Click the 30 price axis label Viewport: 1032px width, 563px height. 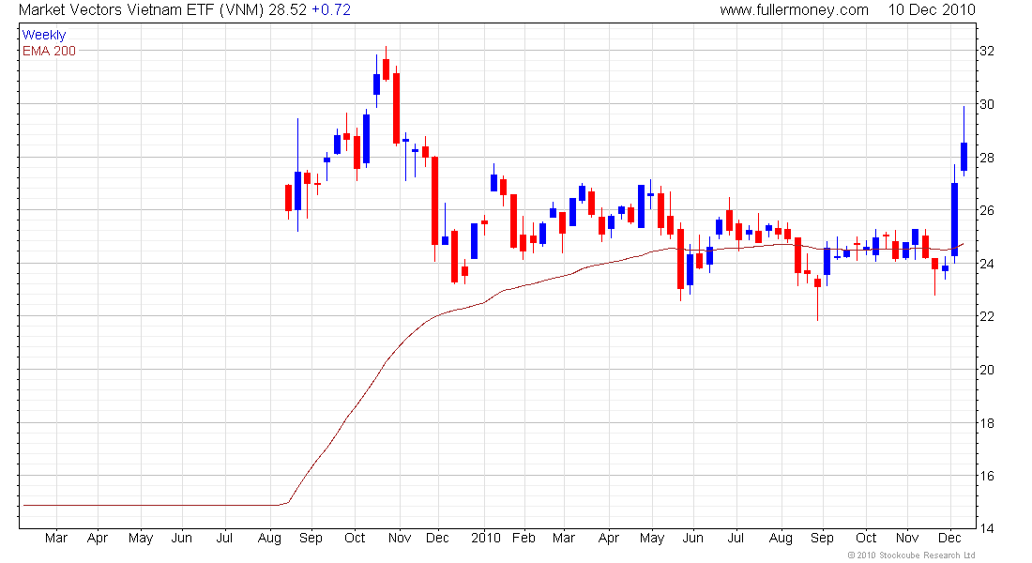[987, 104]
